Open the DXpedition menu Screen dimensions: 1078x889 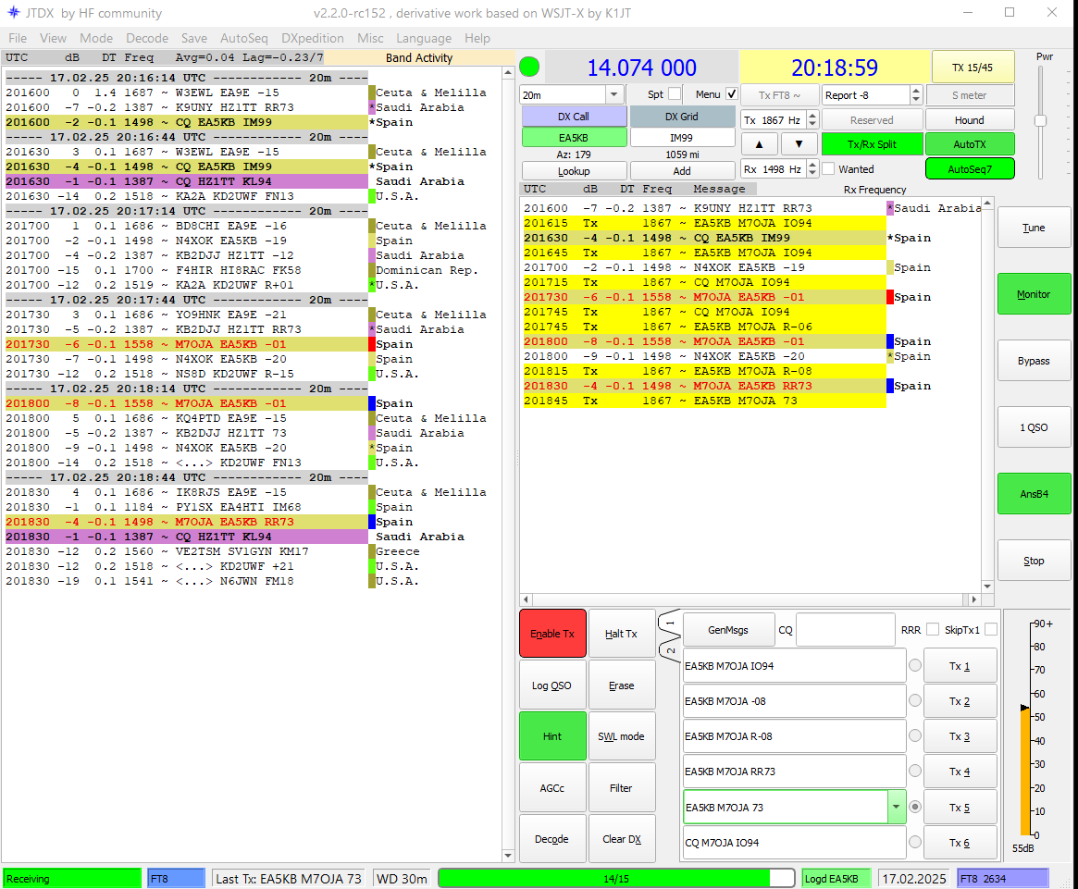(312, 38)
